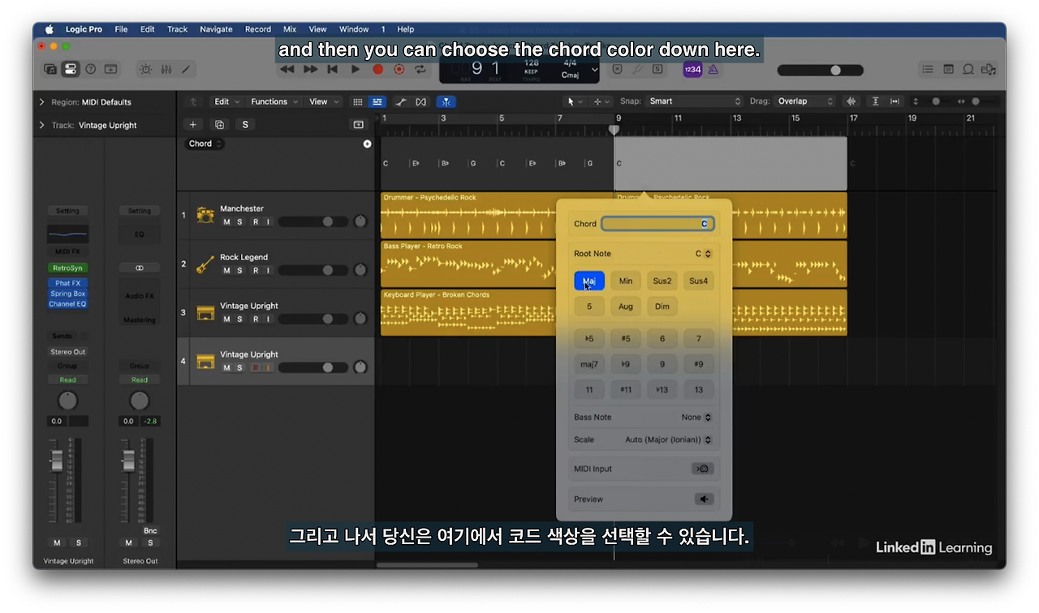Click the global Solo S track header button
The width and height of the screenshot is (1039, 613).
click(245, 124)
